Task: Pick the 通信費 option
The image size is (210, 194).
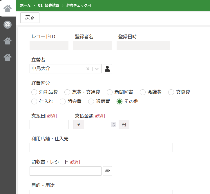Action: pos(91,101)
